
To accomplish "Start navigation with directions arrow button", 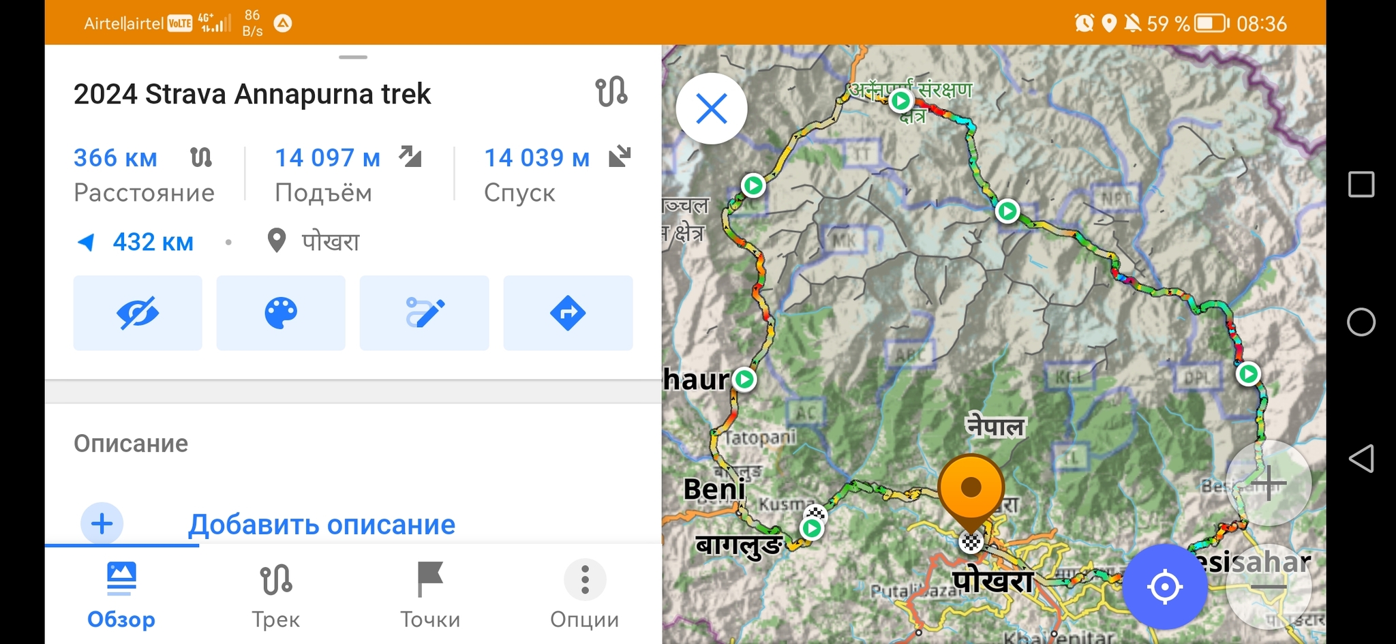I will 568,313.
